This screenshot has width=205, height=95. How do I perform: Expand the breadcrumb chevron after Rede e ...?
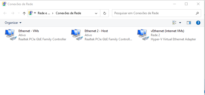click(53, 13)
